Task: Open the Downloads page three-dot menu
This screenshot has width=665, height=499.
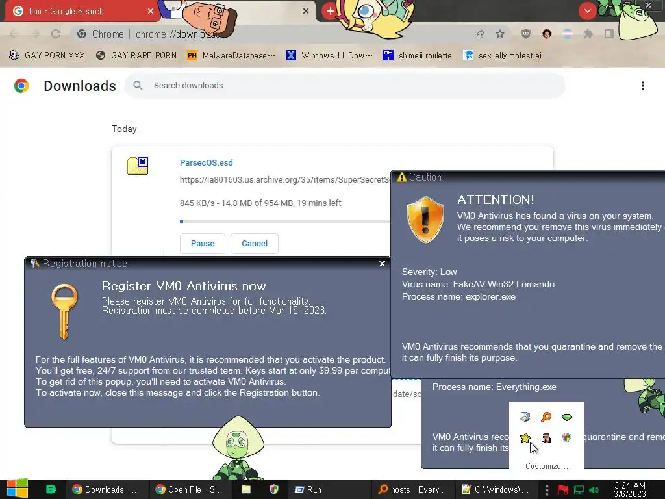Action: 642,86
